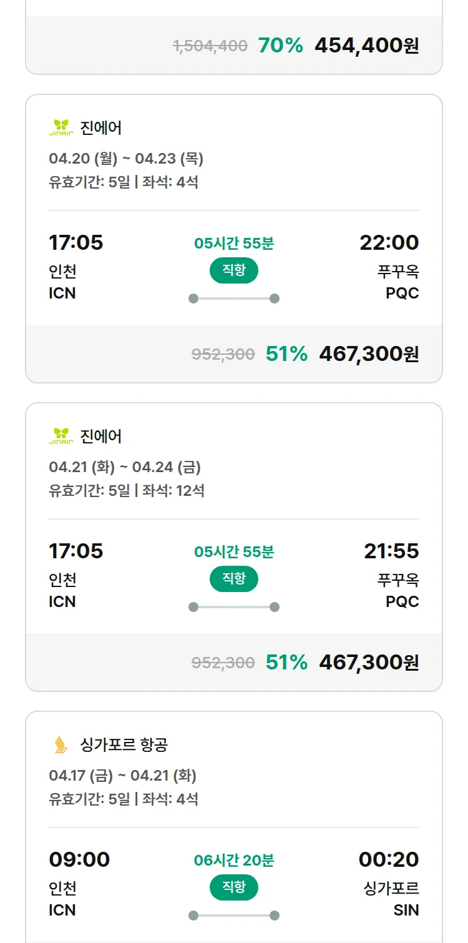Select the 직항 badge on the Singapore flight

(x=234, y=887)
